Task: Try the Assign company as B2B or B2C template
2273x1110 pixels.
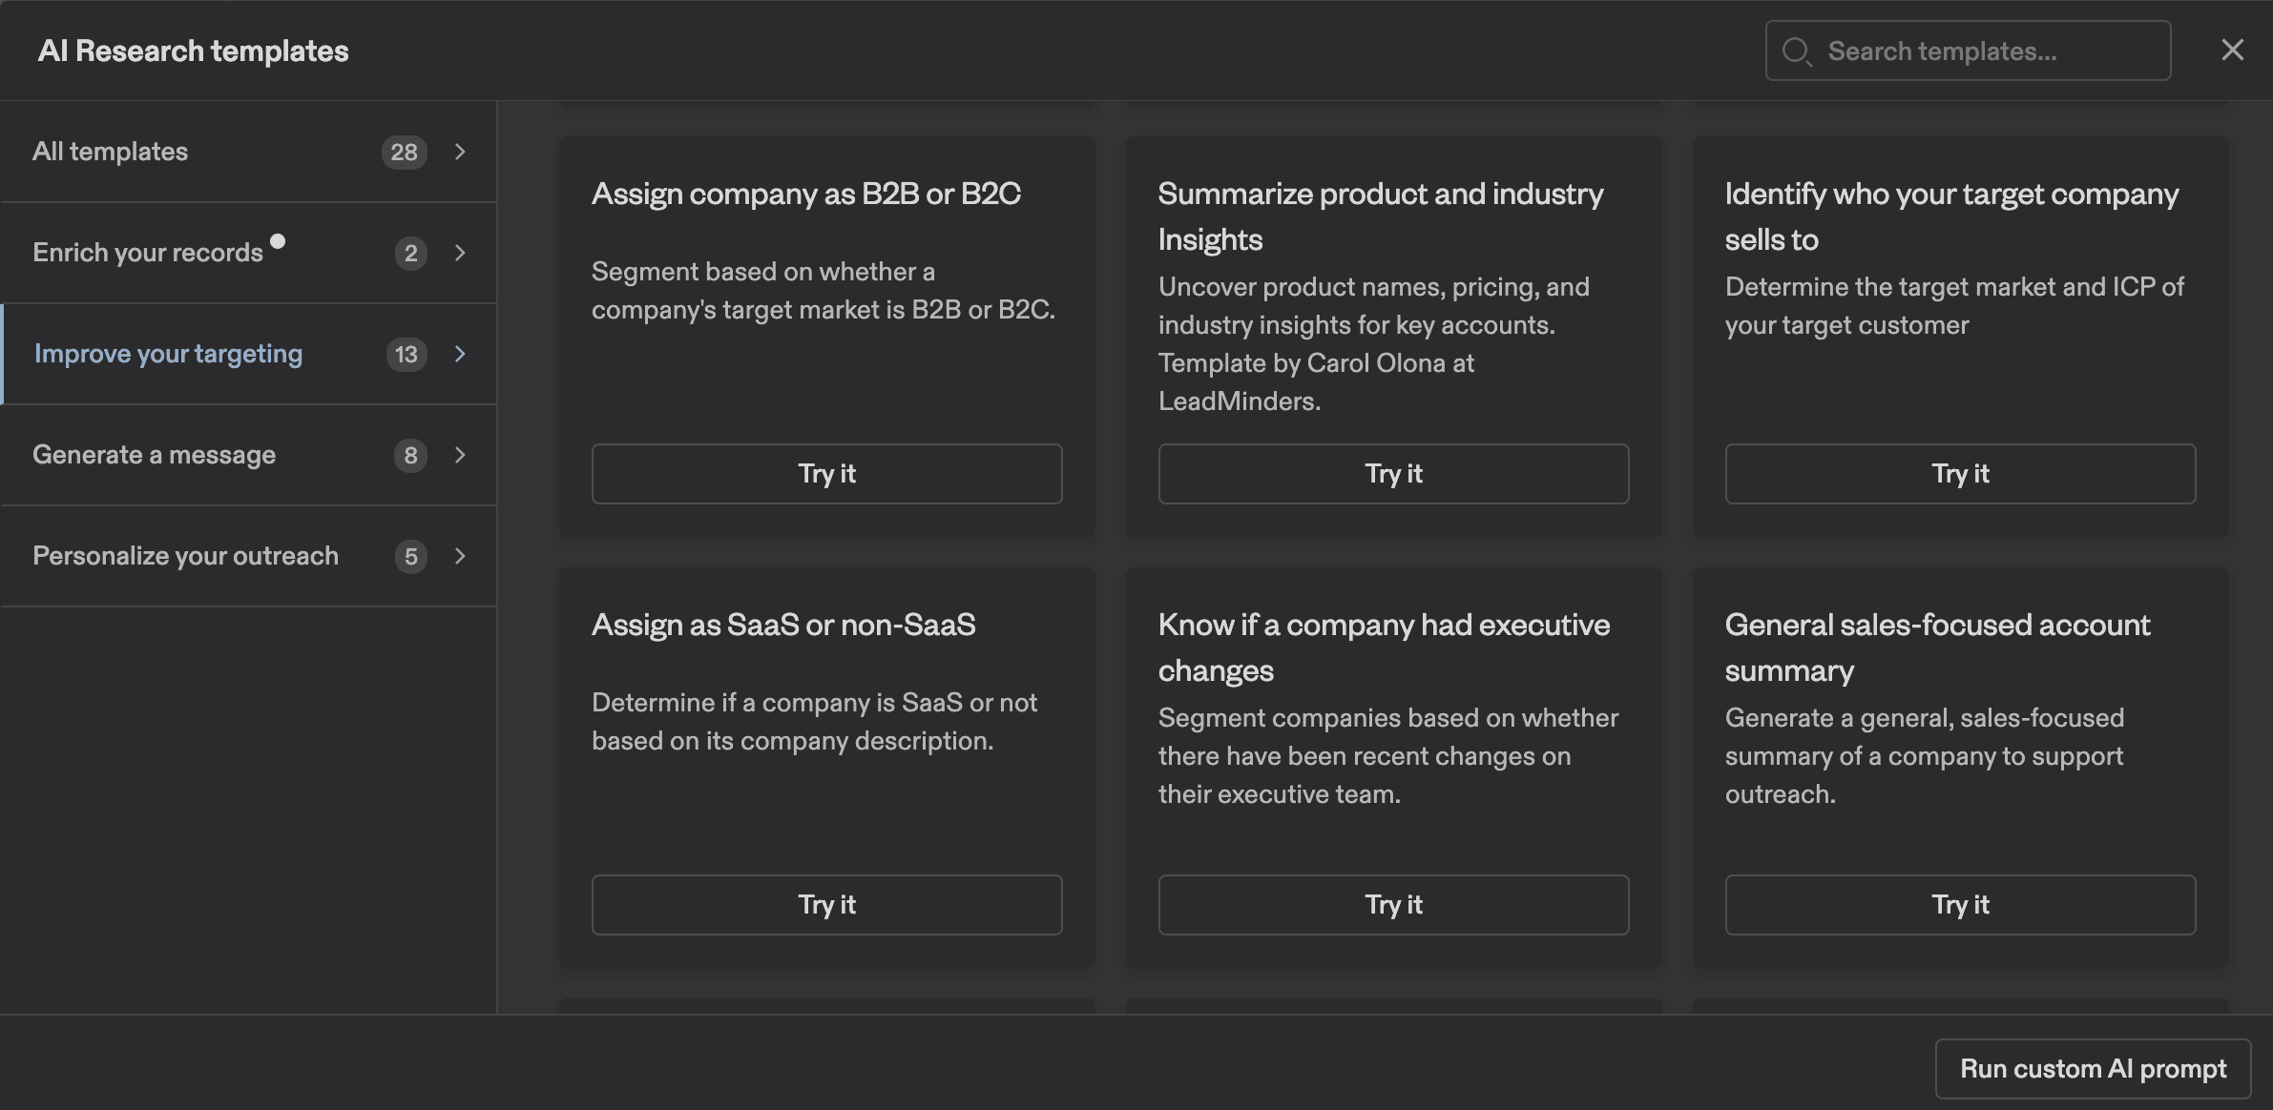Action: coord(825,473)
